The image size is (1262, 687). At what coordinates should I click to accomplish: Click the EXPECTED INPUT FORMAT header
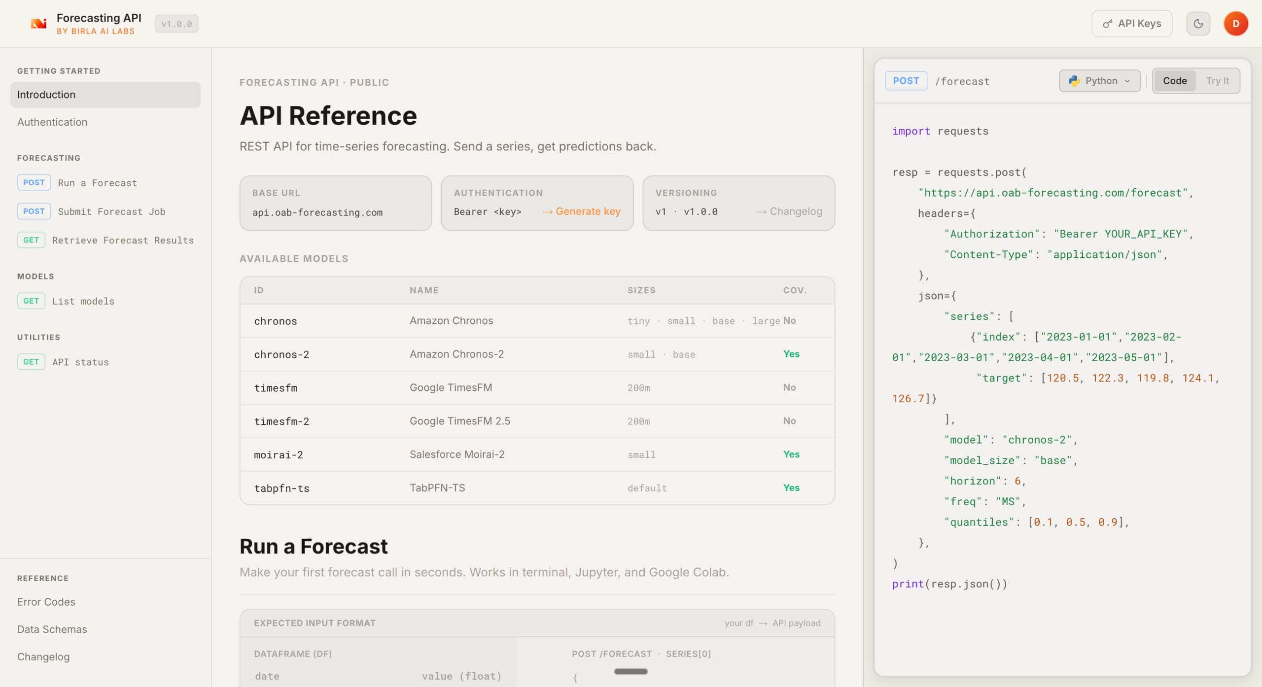coord(315,623)
